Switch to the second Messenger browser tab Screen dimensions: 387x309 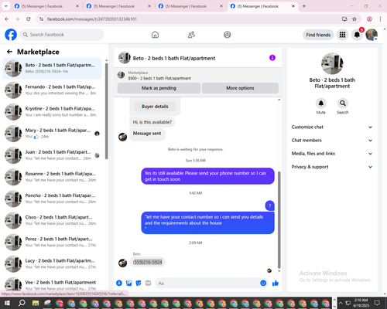(x=118, y=6)
